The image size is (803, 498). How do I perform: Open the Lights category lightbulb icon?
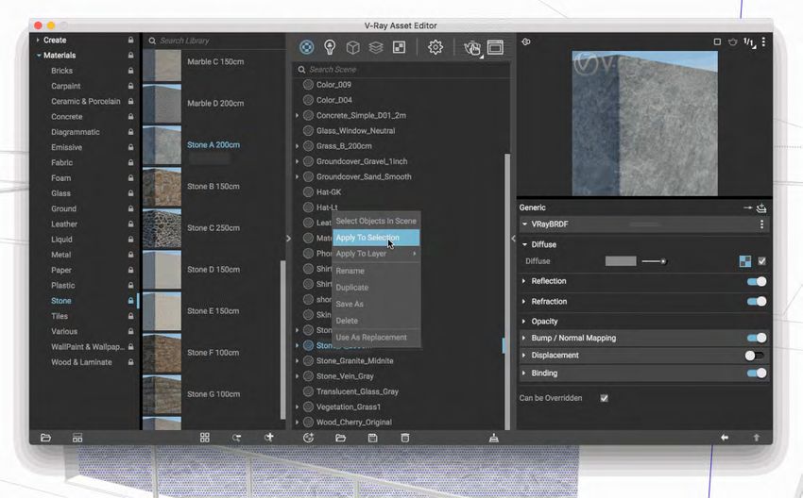coord(330,47)
